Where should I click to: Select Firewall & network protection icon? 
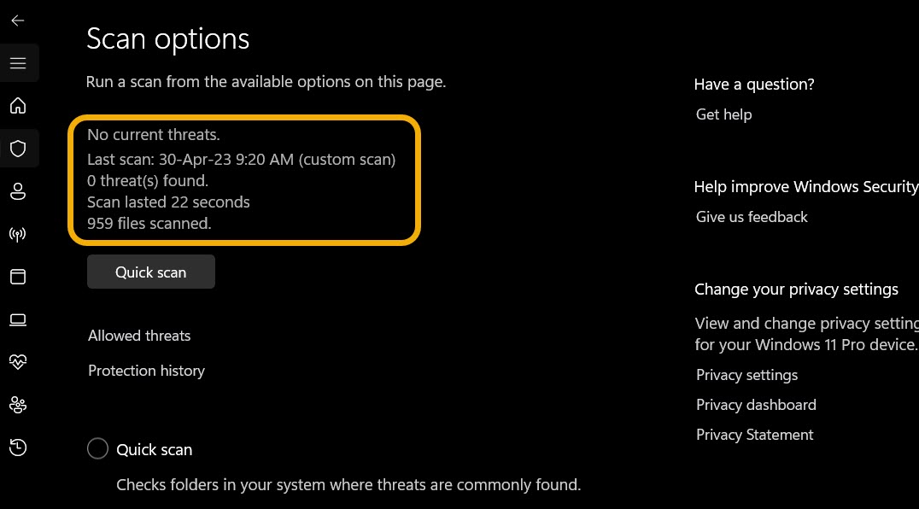(x=18, y=234)
